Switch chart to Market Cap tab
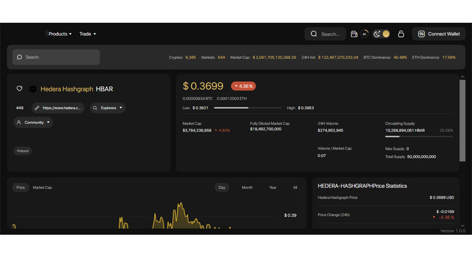The image size is (472, 254). [42, 187]
